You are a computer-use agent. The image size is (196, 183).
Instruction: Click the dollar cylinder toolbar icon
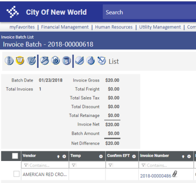tap(67, 61)
